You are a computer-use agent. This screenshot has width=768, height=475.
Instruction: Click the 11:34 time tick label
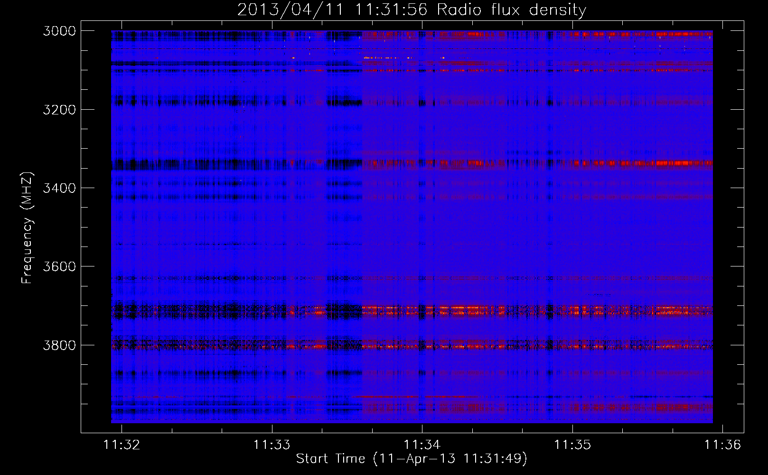(422, 445)
